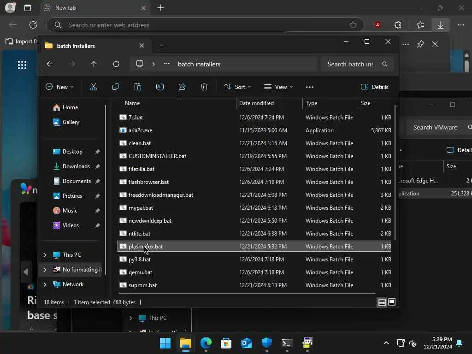Open the Sort dropdown menu
Viewport: 472px width, 354px height.
[237, 87]
